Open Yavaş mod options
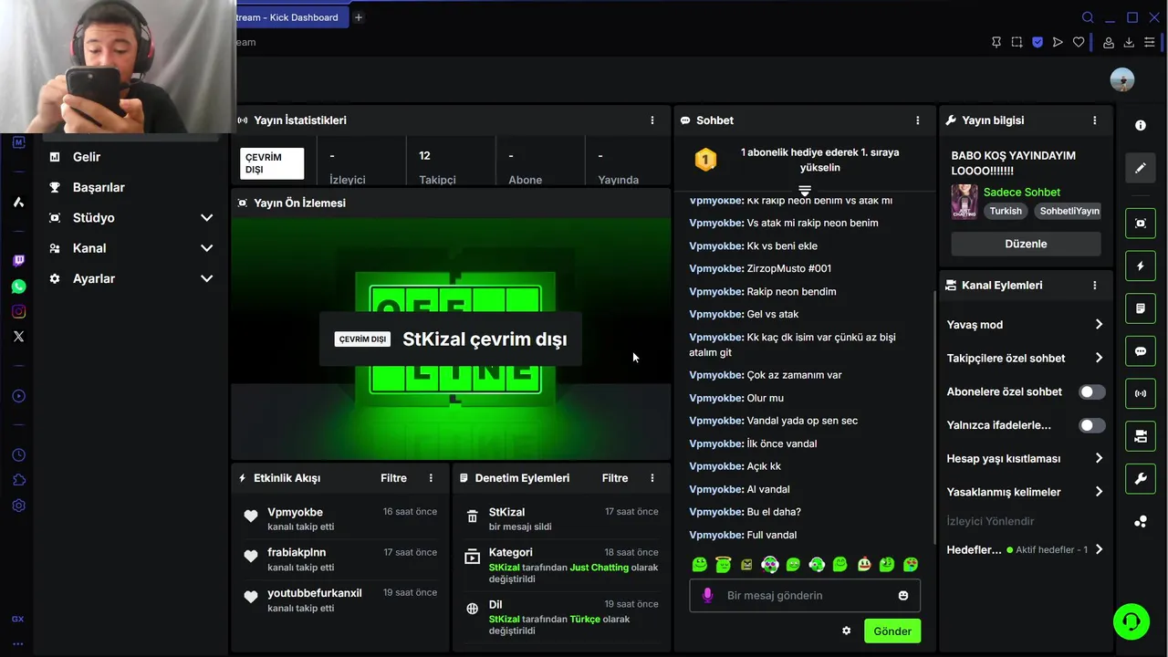The height and width of the screenshot is (657, 1168). pyautogui.click(x=1026, y=325)
